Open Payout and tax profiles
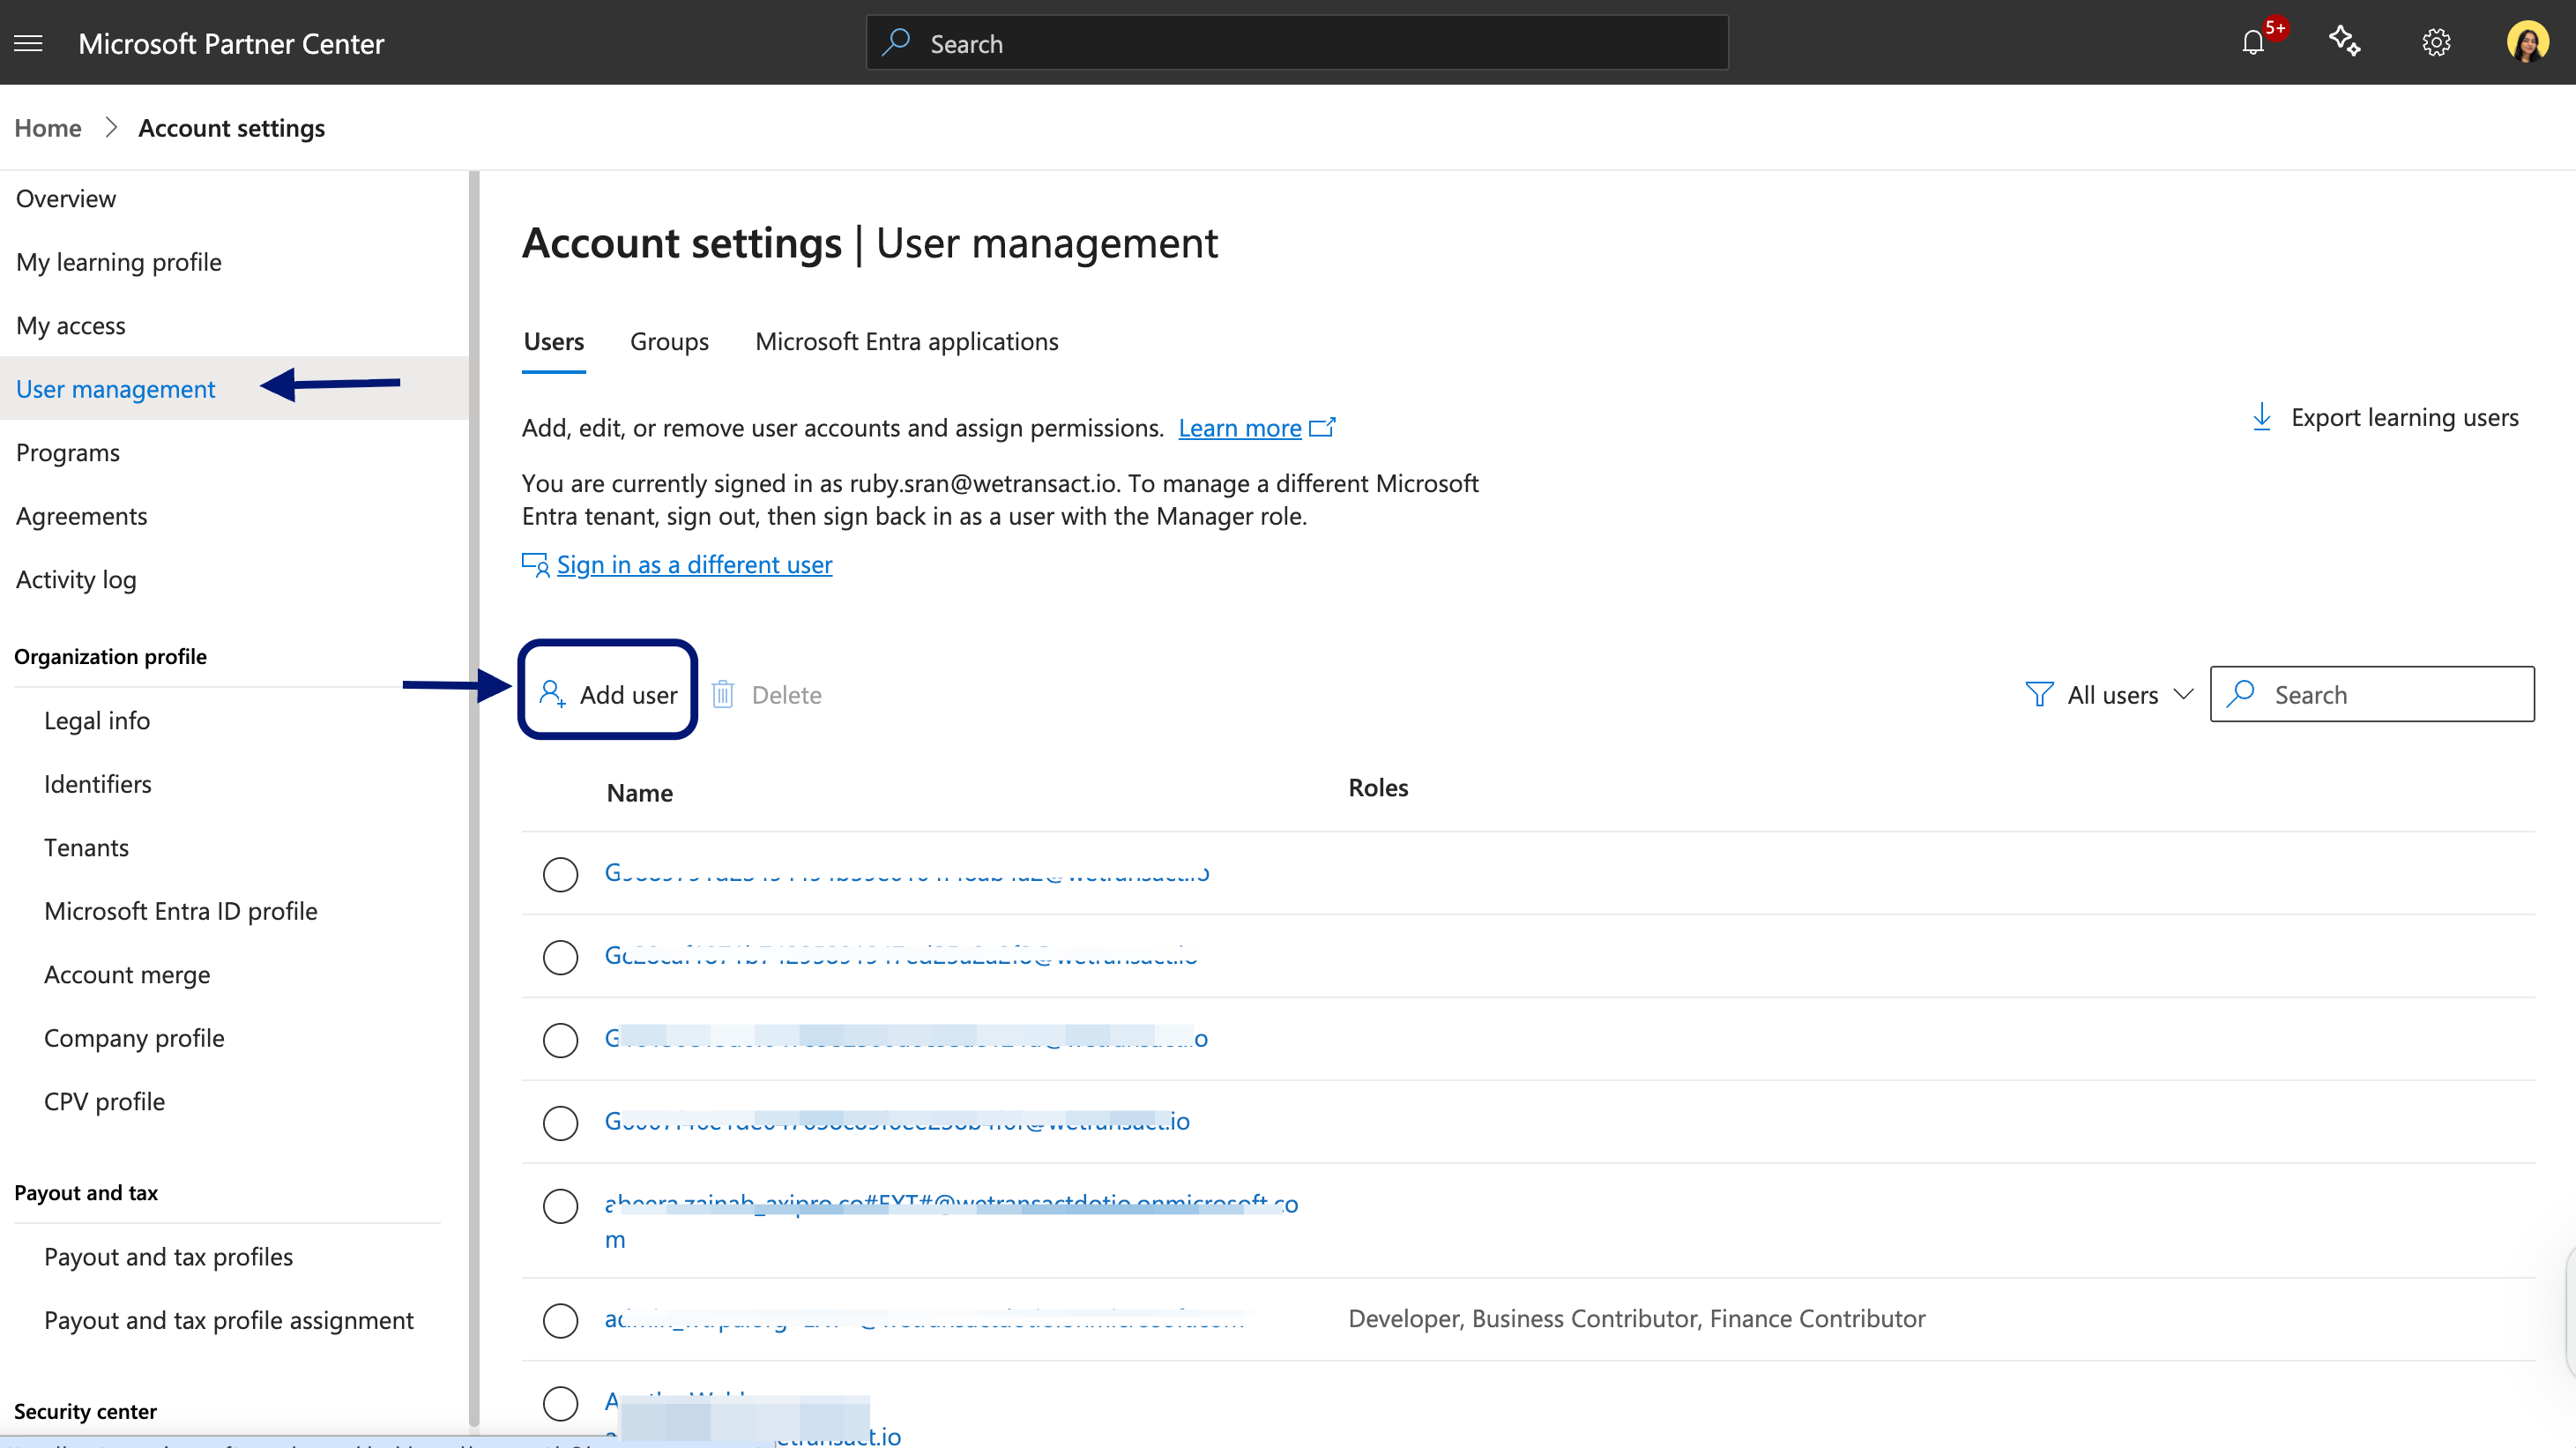2576x1448 pixels. point(168,1257)
